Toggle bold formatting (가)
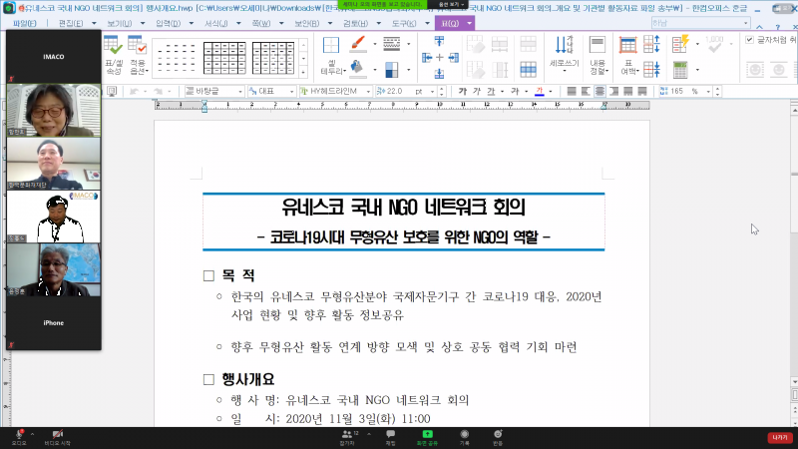 [463, 91]
